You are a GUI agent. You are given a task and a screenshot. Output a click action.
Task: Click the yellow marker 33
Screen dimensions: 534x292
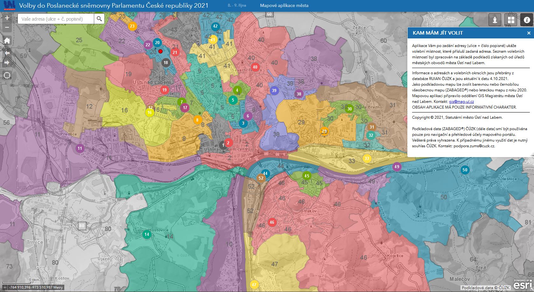coord(367,158)
